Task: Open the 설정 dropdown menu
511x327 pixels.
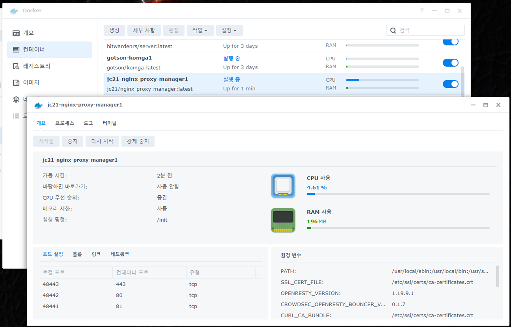Action: click(229, 30)
